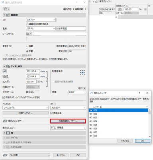
Task: Click the drawing width icon
Action: 5,71
